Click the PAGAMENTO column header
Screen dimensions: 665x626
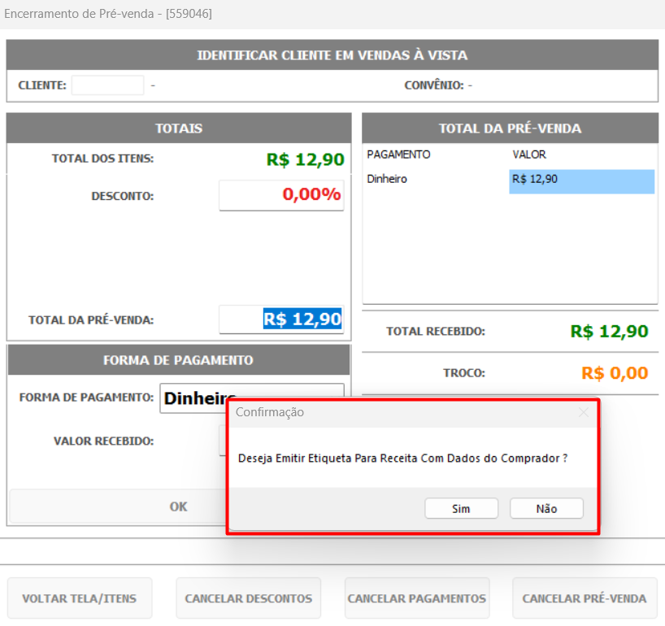(x=398, y=154)
